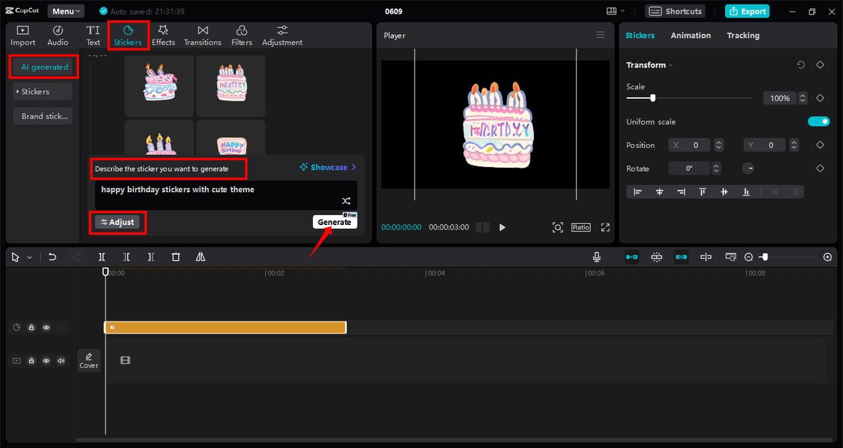Click the reset Transform icon
This screenshot has width=843, height=448.
click(x=801, y=65)
